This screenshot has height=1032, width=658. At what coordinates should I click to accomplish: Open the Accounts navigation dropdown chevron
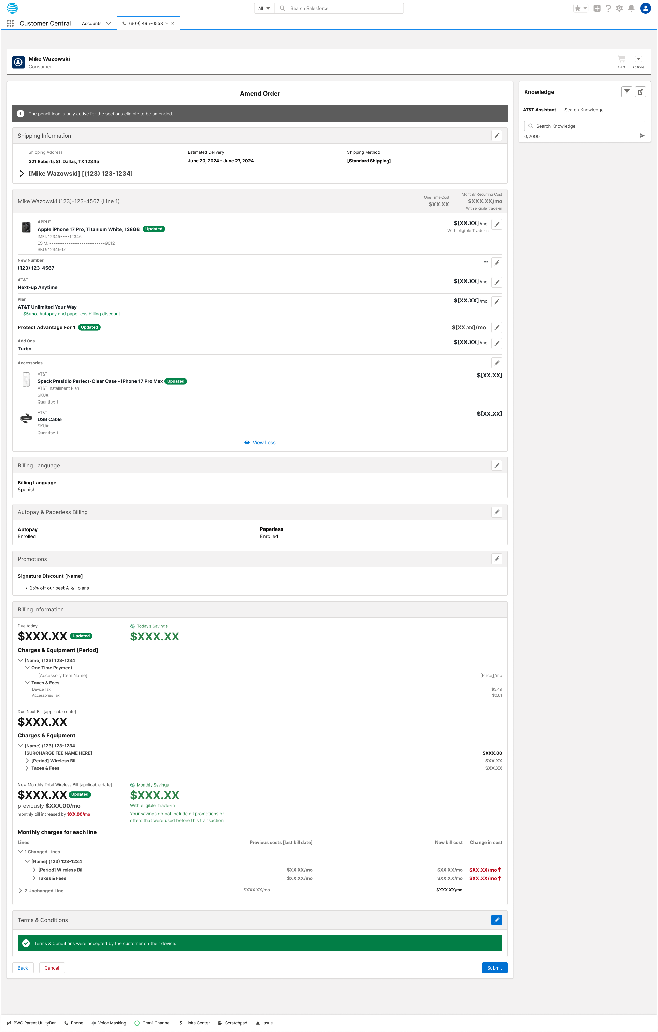coord(109,23)
